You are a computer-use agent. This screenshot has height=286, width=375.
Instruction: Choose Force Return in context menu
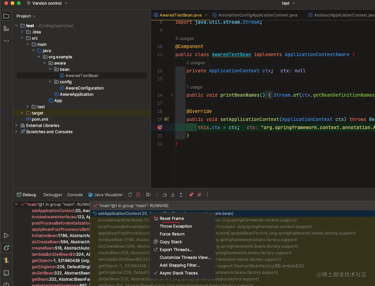(172, 234)
